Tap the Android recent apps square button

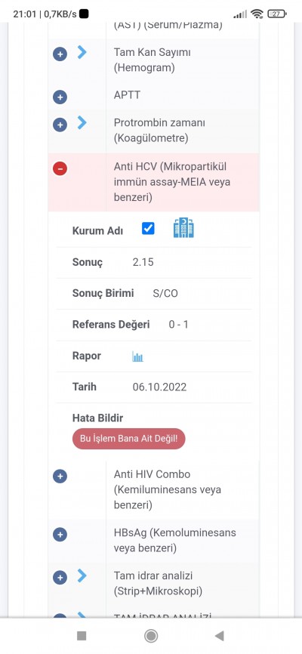[82, 636]
